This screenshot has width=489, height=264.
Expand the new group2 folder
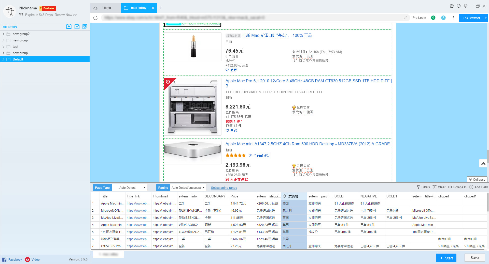click(3, 34)
